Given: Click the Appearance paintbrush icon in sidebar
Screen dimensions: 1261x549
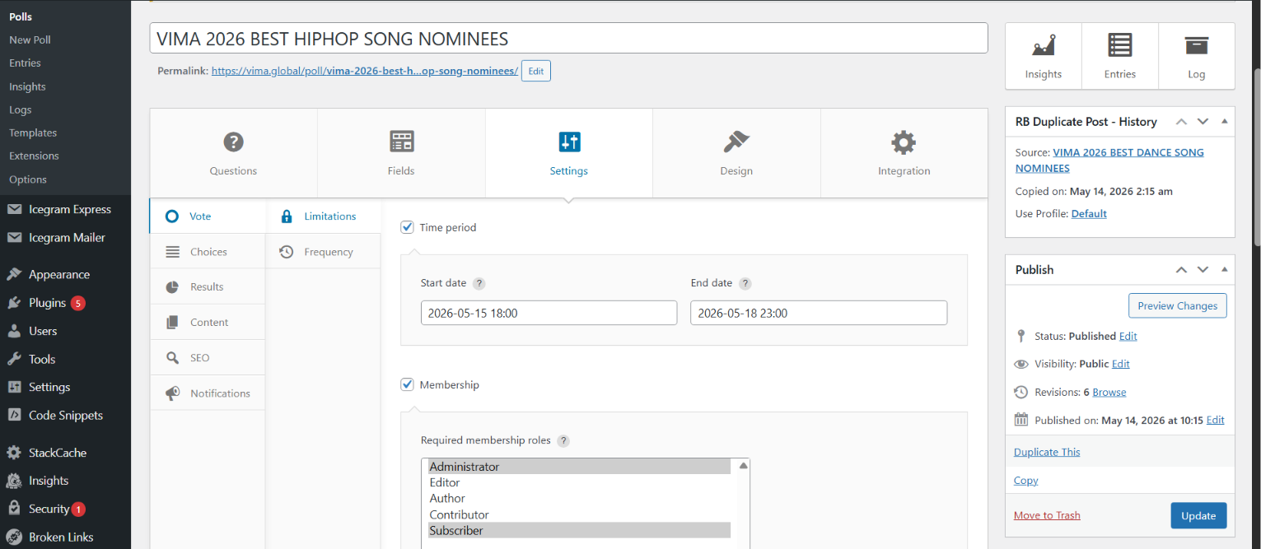Looking at the screenshot, I should pyautogui.click(x=14, y=274).
